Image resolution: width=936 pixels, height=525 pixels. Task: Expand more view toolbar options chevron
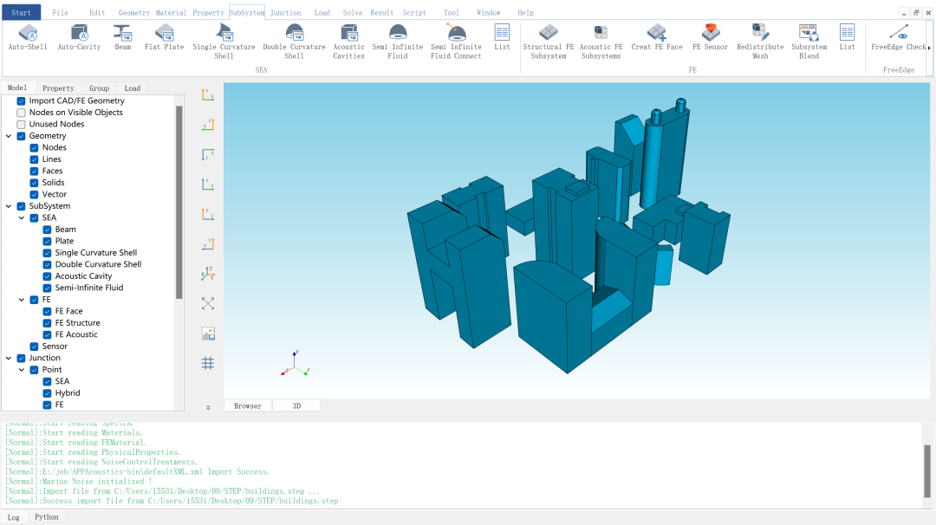click(x=208, y=407)
